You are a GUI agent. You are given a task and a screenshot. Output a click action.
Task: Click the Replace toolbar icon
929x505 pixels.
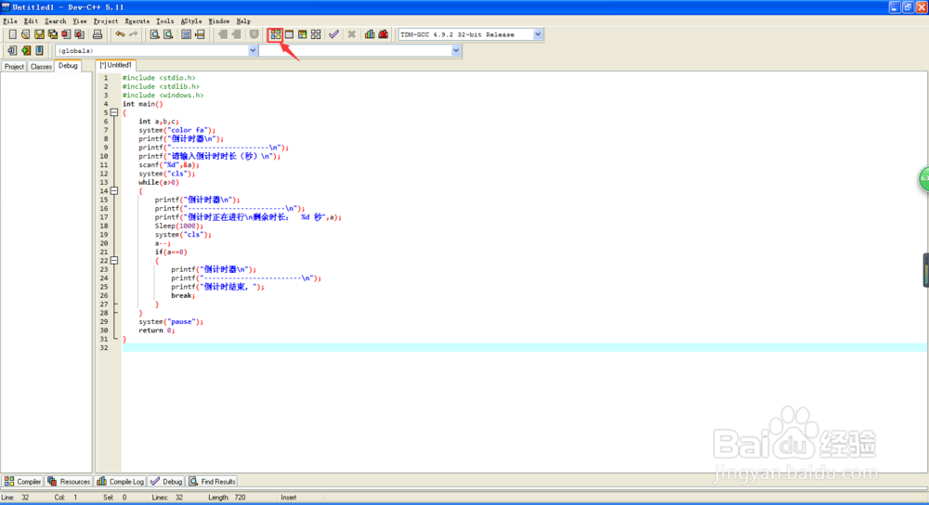click(168, 34)
